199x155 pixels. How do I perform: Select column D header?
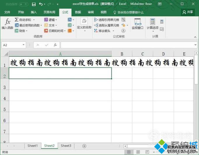(163, 54)
